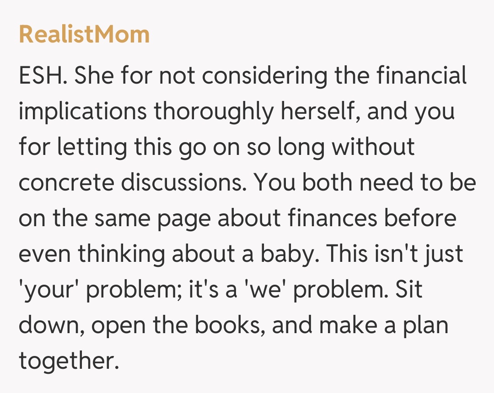Screen dimensions: 494x393
Task: Click the final word 'together' in the comment
Action: click(66, 361)
